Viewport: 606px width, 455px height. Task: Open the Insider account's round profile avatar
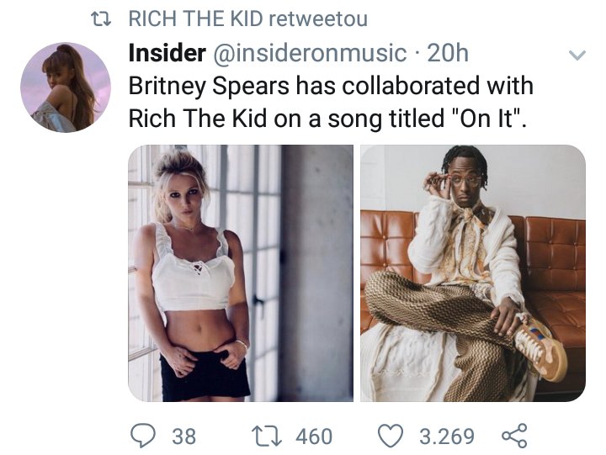point(66,87)
